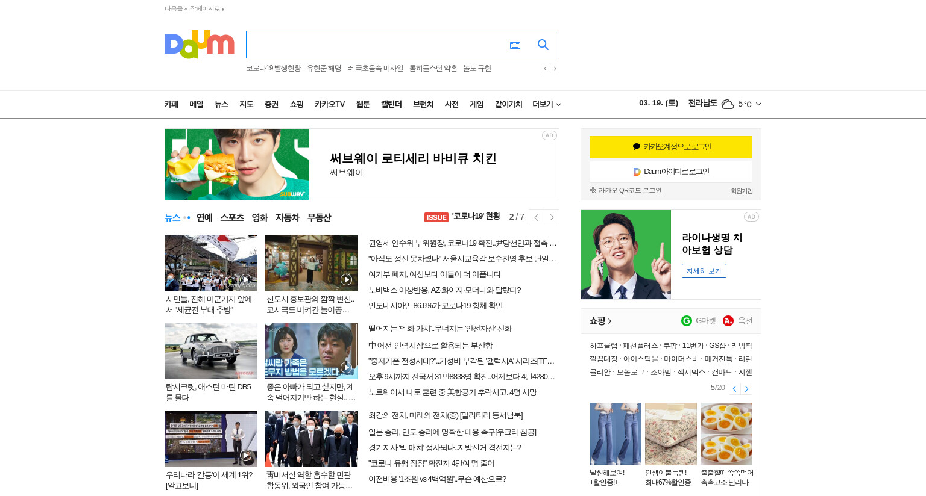Switch to the 영화 news tab

point(260,217)
